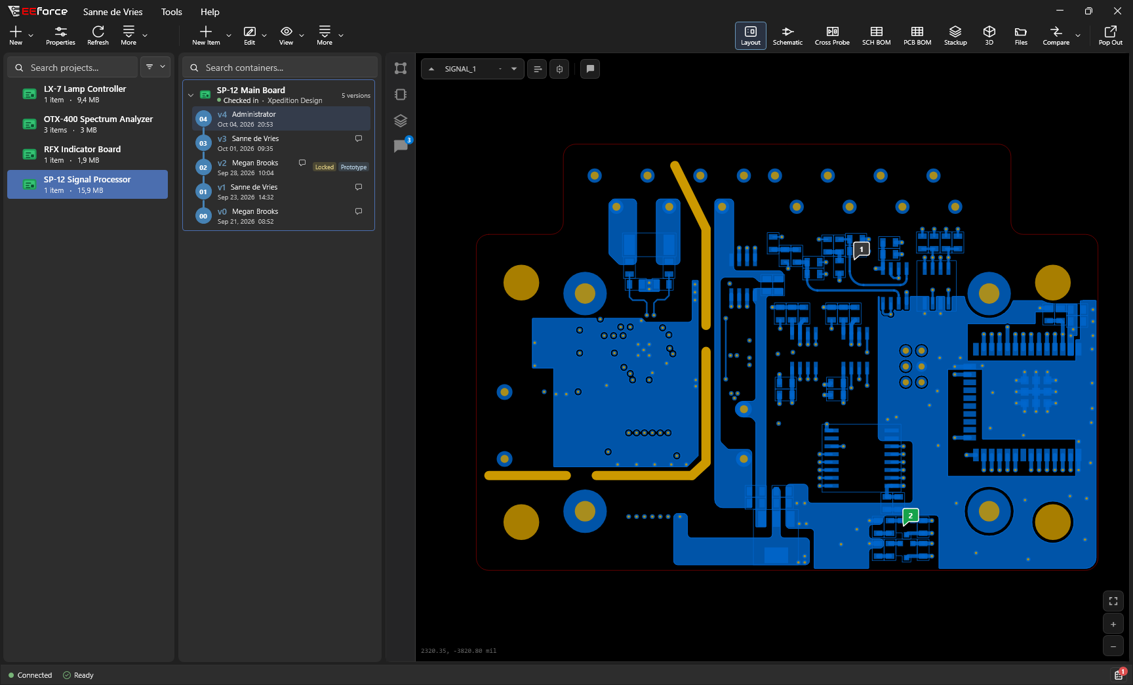The width and height of the screenshot is (1133, 685).
Task: Expand the Compare dropdown arrow
Action: coord(1077,35)
